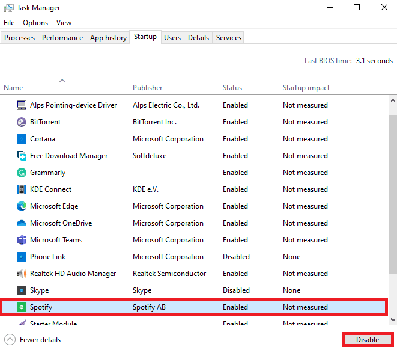The width and height of the screenshot is (397, 353).
Task: Click the BitTorrent Inc. publisher cell
Action: click(154, 122)
